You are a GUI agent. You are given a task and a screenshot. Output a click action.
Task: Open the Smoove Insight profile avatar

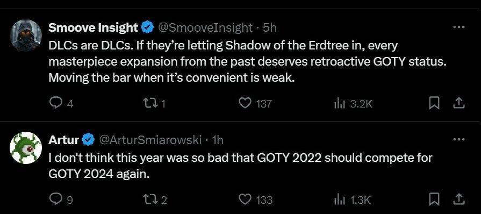pos(26,35)
